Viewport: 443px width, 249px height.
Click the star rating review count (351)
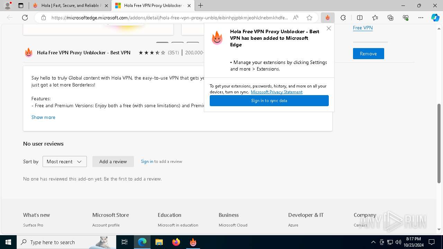coord(173,53)
